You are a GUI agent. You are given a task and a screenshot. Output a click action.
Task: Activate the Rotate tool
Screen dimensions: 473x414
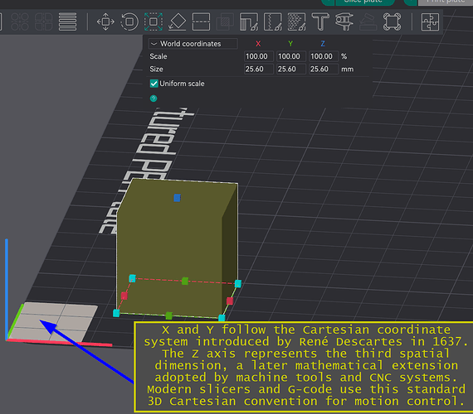pyautogui.click(x=129, y=22)
